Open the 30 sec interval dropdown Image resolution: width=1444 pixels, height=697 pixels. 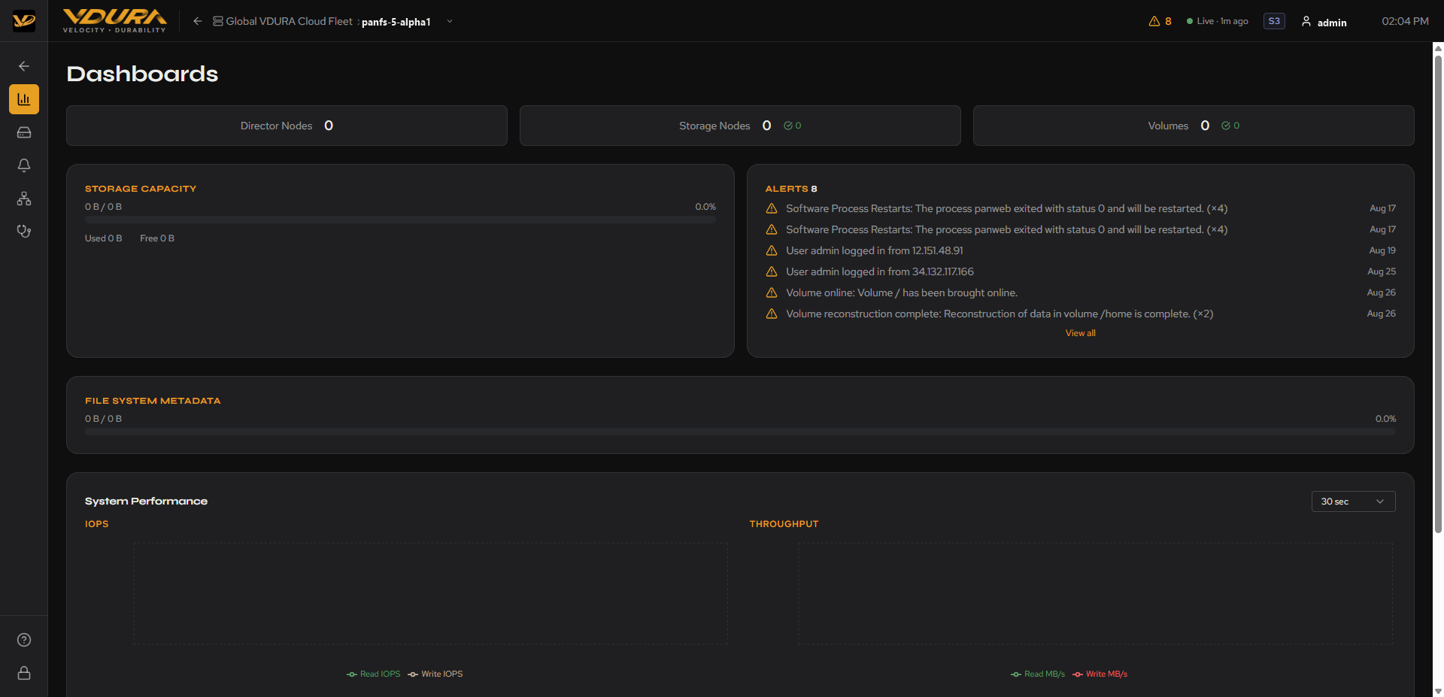click(x=1353, y=502)
